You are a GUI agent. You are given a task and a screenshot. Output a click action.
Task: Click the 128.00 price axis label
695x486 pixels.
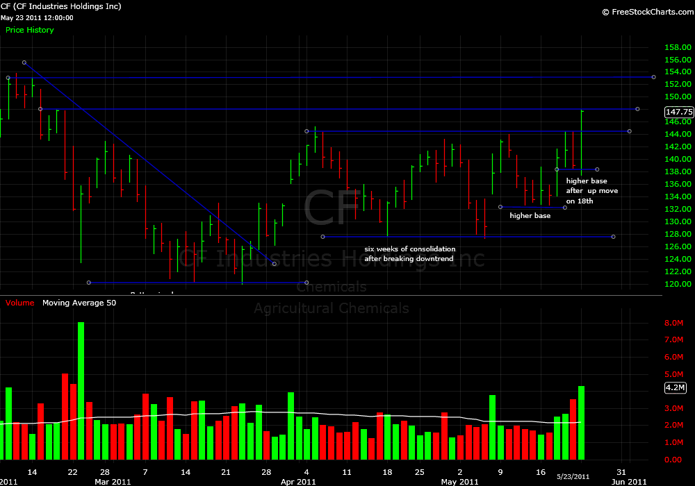pyautogui.click(x=678, y=234)
